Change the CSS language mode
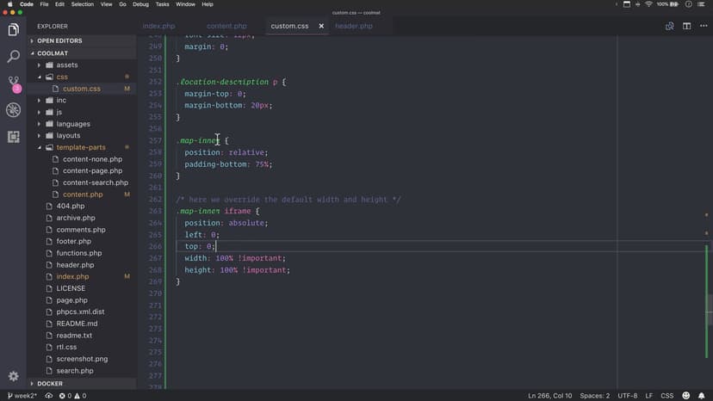Image resolution: width=713 pixels, height=401 pixels. coord(666,396)
